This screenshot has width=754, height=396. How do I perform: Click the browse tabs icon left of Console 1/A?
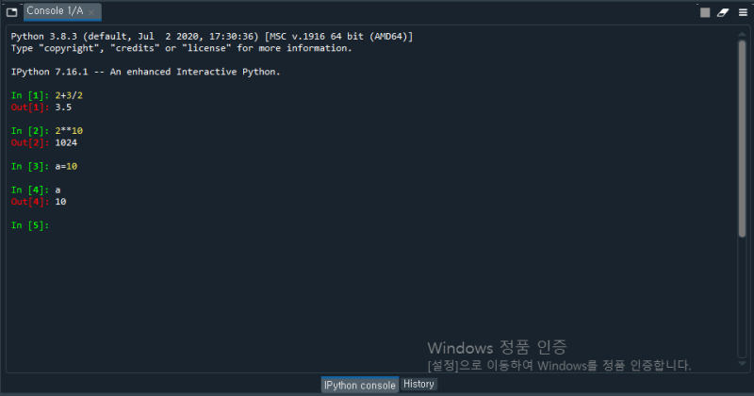(x=12, y=12)
